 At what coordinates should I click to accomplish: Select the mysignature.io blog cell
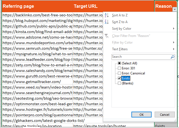[37, 54]
